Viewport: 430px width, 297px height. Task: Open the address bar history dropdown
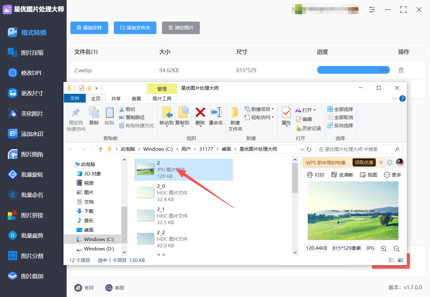302,149
